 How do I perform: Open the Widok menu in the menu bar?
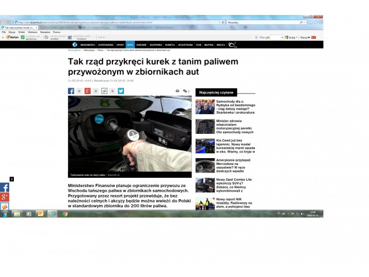coord(21,32)
